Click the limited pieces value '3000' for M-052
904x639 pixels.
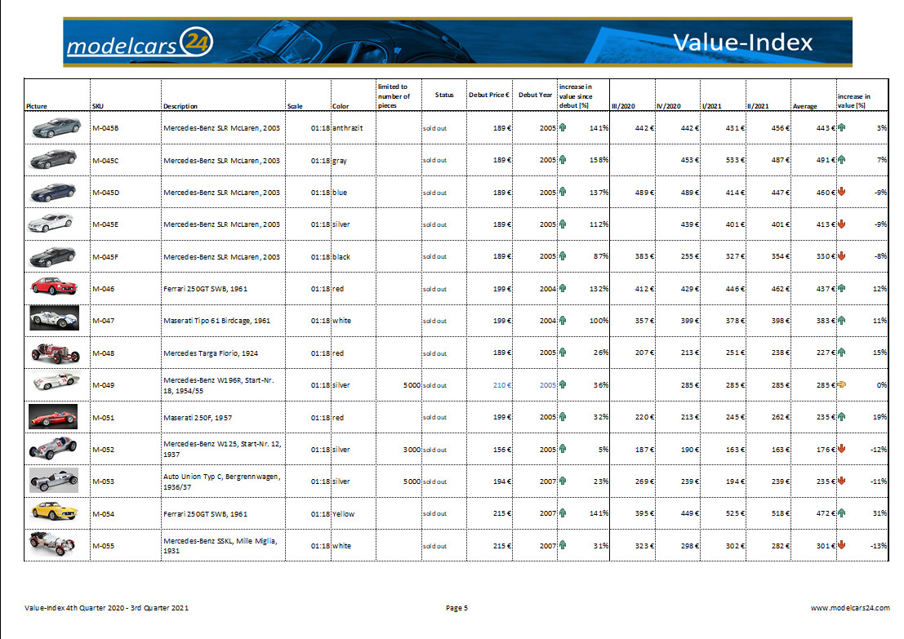(412, 450)
